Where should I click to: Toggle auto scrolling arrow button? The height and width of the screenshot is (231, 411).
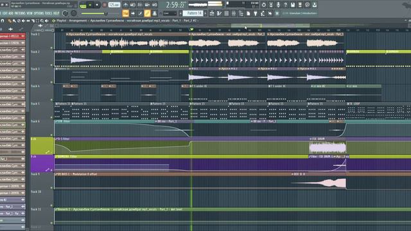click(133, 13)
